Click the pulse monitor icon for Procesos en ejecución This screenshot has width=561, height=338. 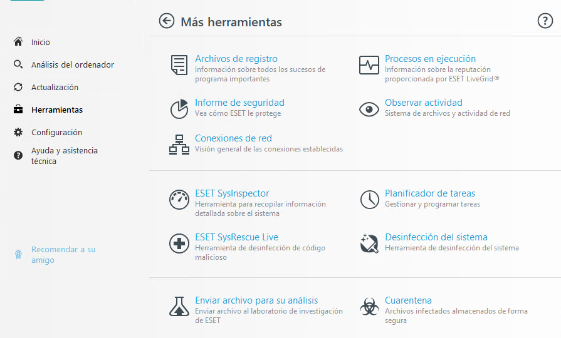coord(369,65)
